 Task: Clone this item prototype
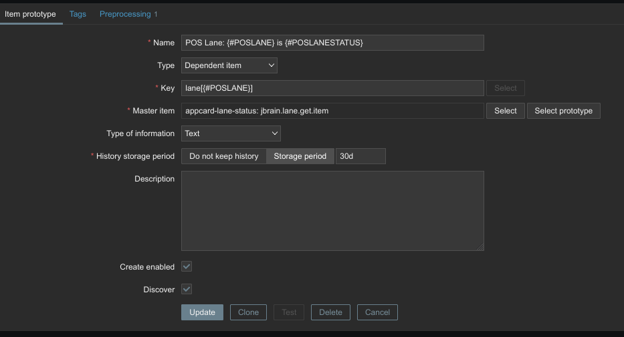coord(248,312)
